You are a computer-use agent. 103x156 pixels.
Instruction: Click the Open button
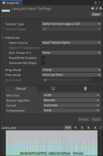[x=96, y=14]
